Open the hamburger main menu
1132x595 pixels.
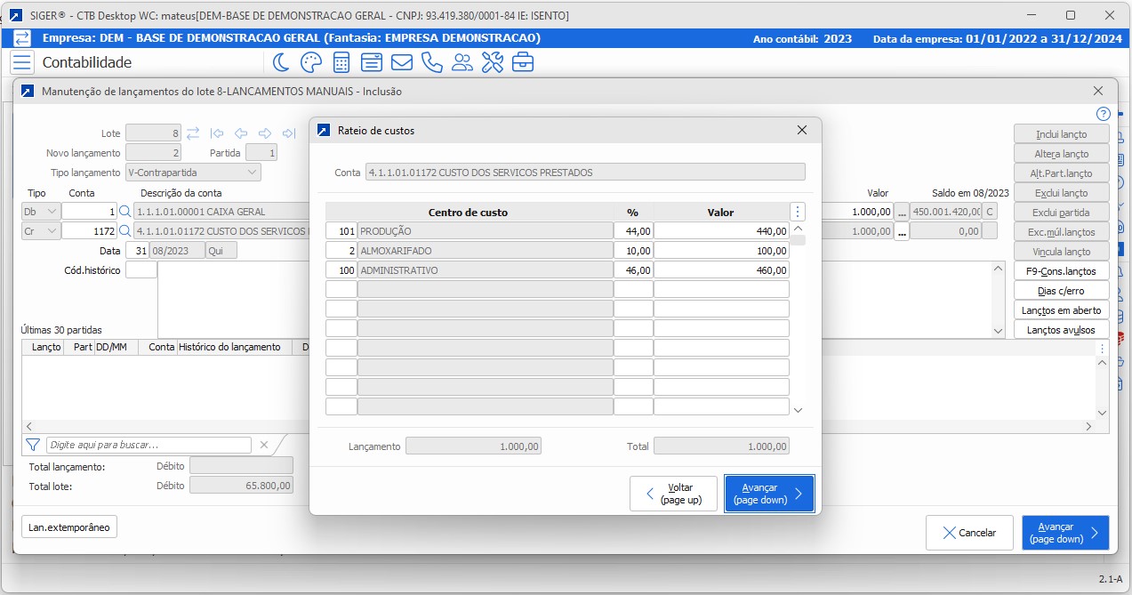pos(22,62)
